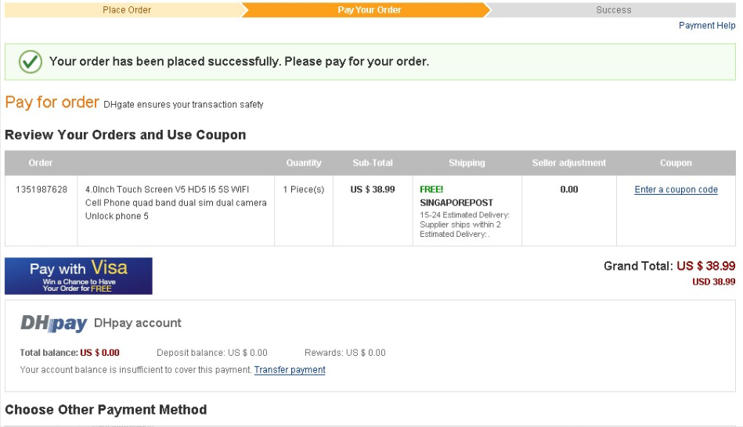The width and height of the screenshot is (743, 427).
Task: Click the Total balance amount in DHpay
Action: point(99,353)
